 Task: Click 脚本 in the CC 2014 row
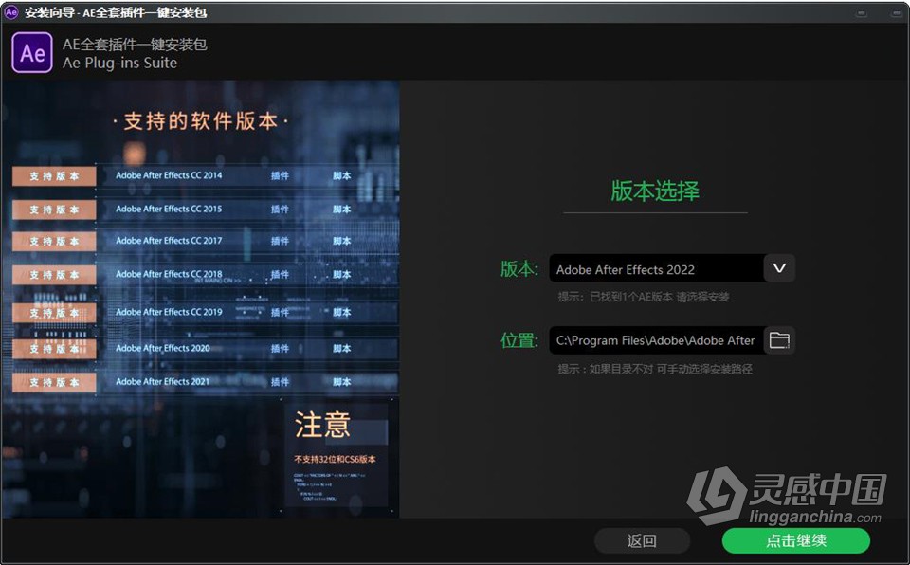tap(342, 175)
